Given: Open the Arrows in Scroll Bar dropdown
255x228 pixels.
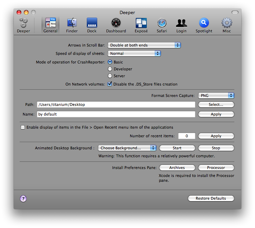Looking at the screenshot, I should click(x=144, y=45).
